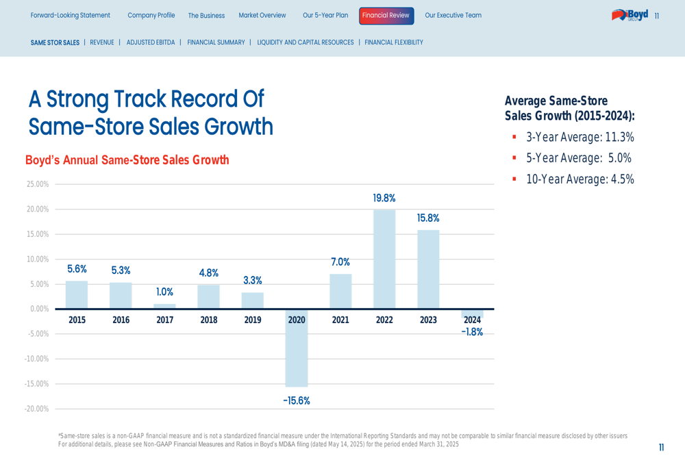Screen dimensions: 685x469
Task: Click the 2018 bar in the chart
Action: 208,297
